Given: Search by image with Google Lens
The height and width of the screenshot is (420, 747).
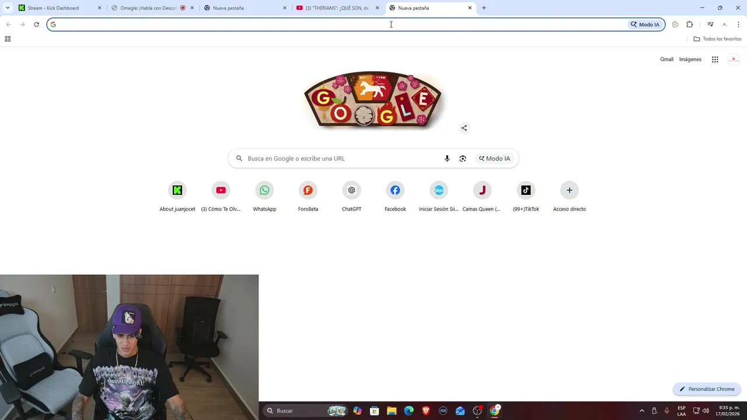Looking at the screenshot, I should coord(463,159).
